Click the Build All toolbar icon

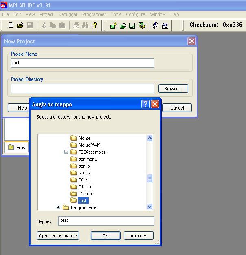(165, 25)
